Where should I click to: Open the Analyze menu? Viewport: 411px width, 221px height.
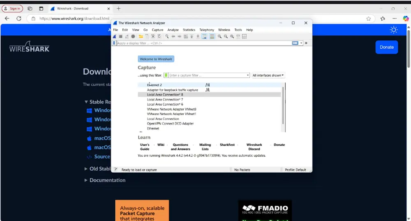coord(173,30)
